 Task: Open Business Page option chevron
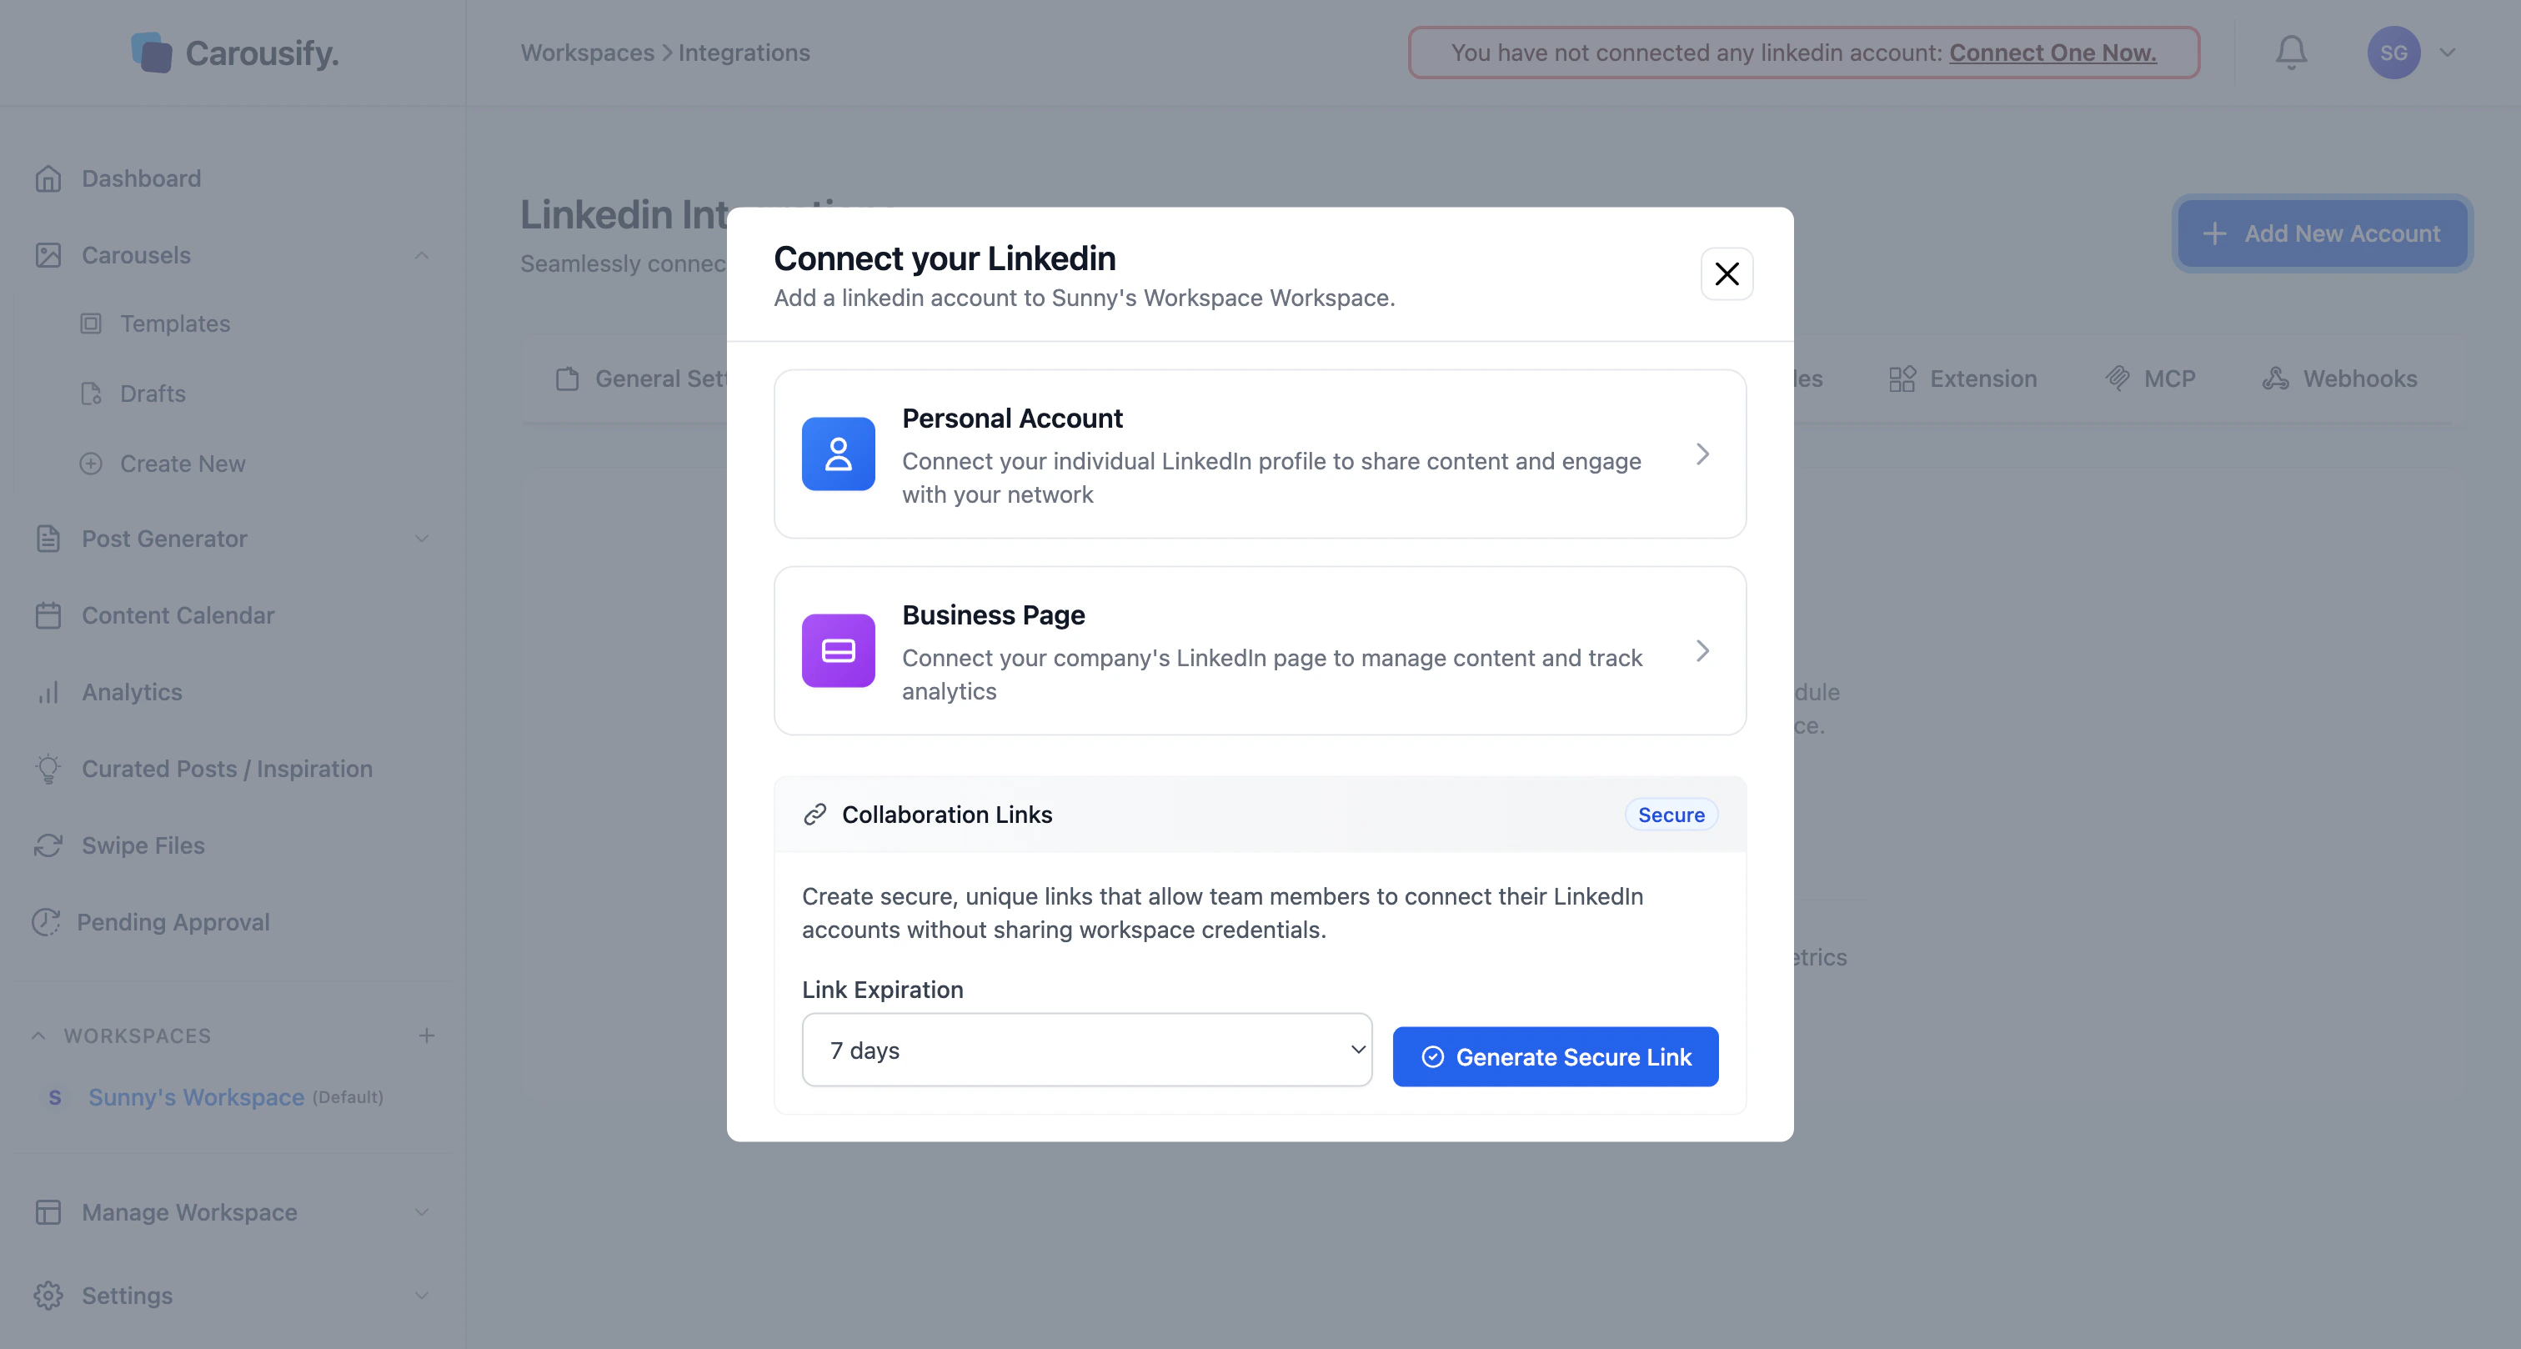1702,650
